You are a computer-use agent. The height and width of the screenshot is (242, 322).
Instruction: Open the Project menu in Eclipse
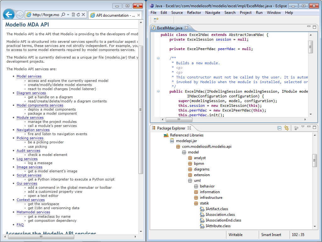pos(246,13)
